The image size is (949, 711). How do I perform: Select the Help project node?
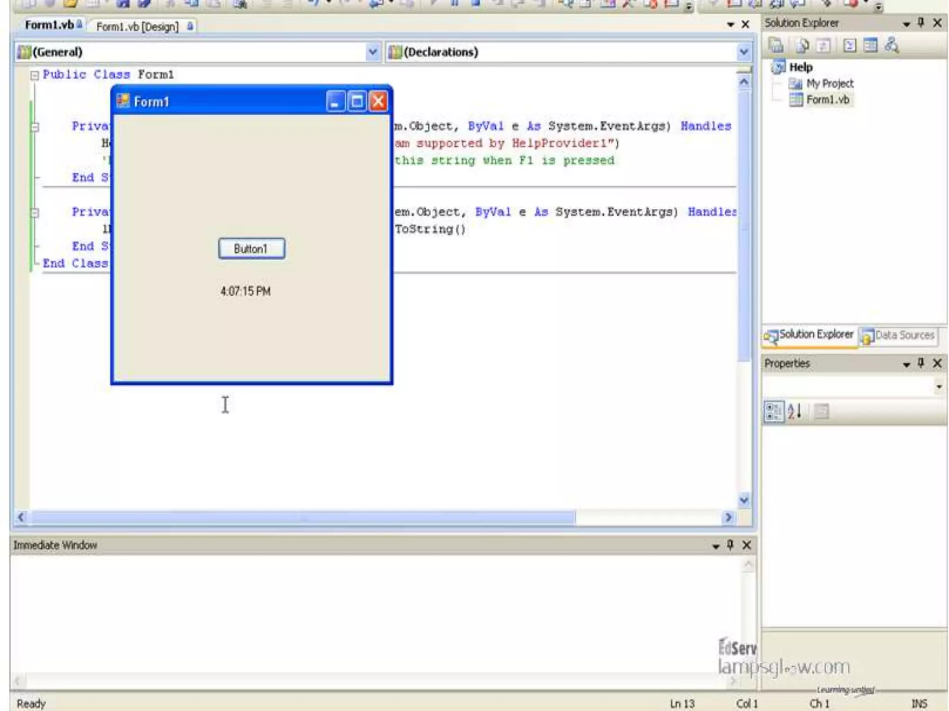click(801, 67)
